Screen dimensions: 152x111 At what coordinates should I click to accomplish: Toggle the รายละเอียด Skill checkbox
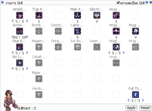118,3
